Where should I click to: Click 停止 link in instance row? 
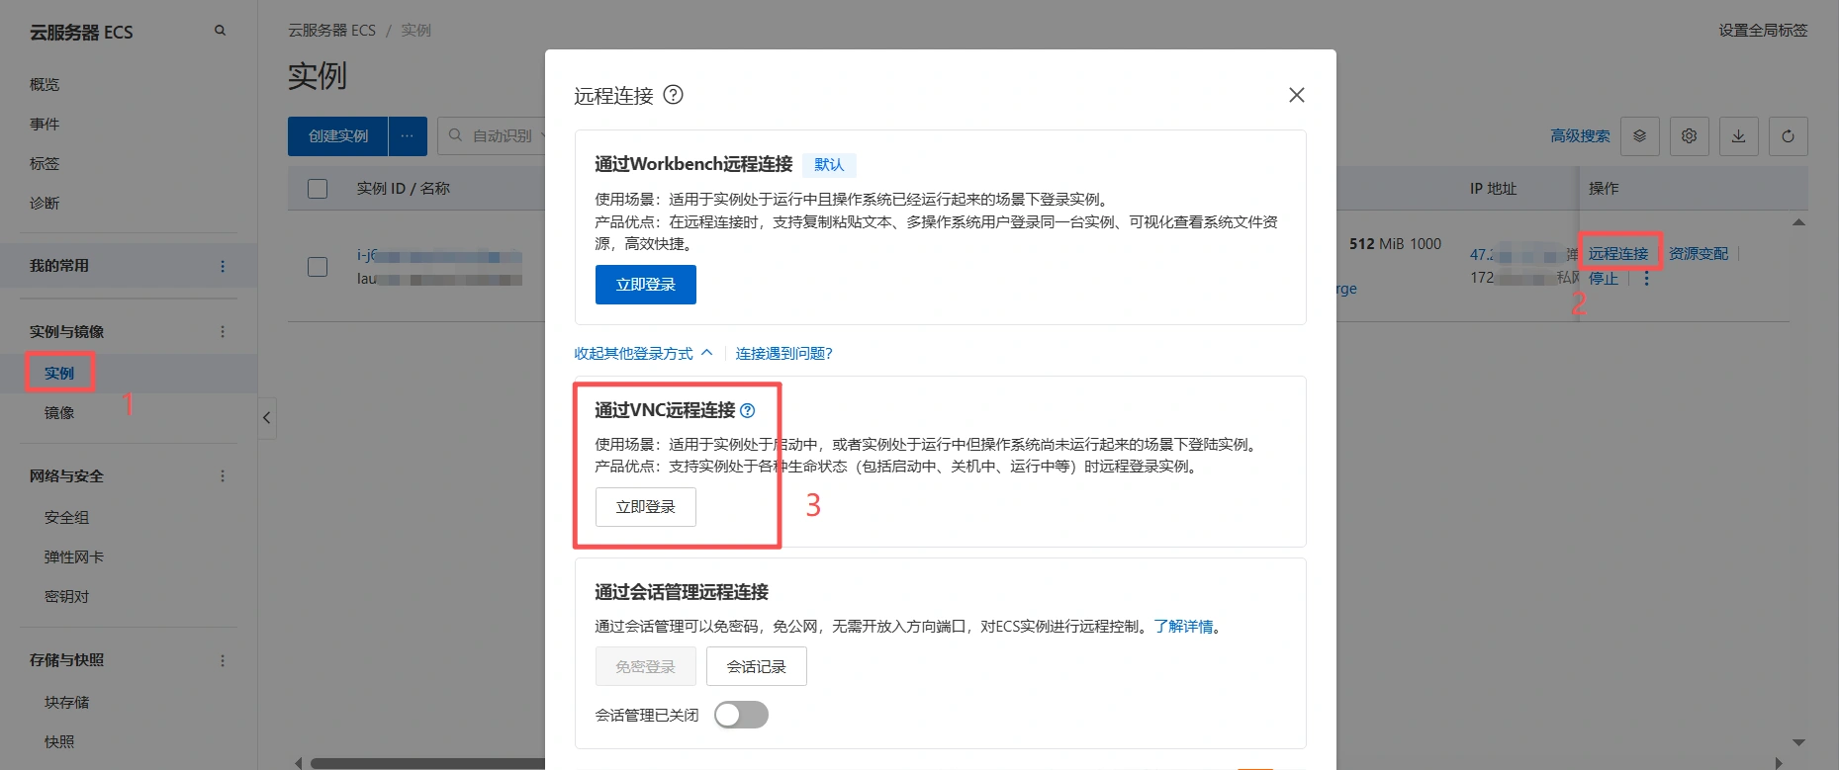(1604, 279)
